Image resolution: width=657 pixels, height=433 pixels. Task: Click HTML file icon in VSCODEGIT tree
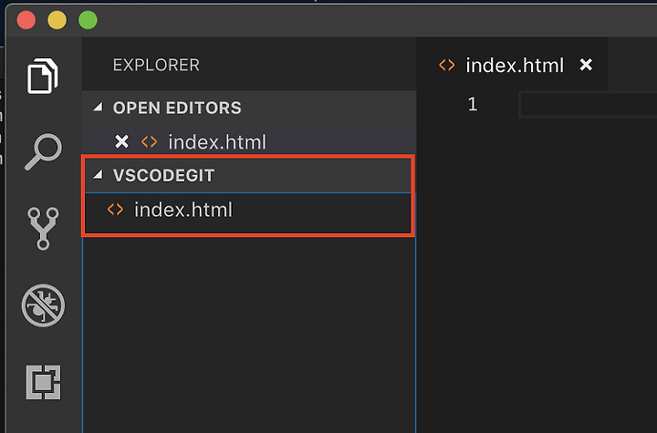tap(115, 210)
